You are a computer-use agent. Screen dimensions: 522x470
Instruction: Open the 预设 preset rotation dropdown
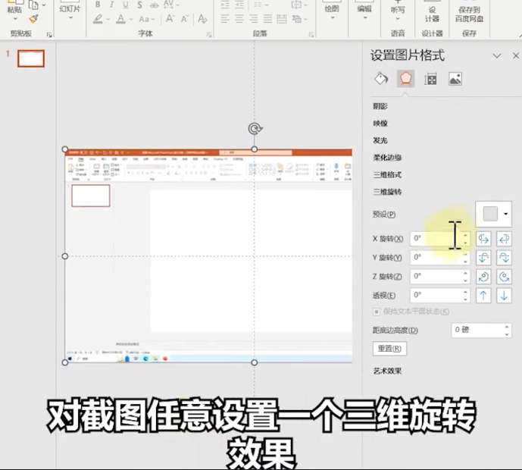[x=494, y=214]
